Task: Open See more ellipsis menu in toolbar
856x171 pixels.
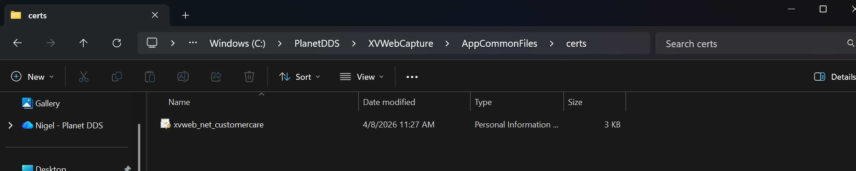Action: (x=412, y=77)
